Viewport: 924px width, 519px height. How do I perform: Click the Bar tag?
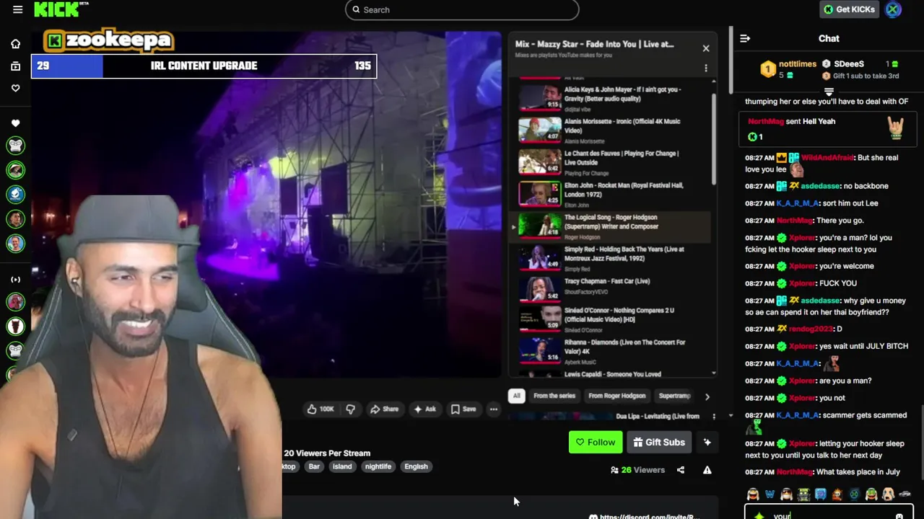click(314, 466)
